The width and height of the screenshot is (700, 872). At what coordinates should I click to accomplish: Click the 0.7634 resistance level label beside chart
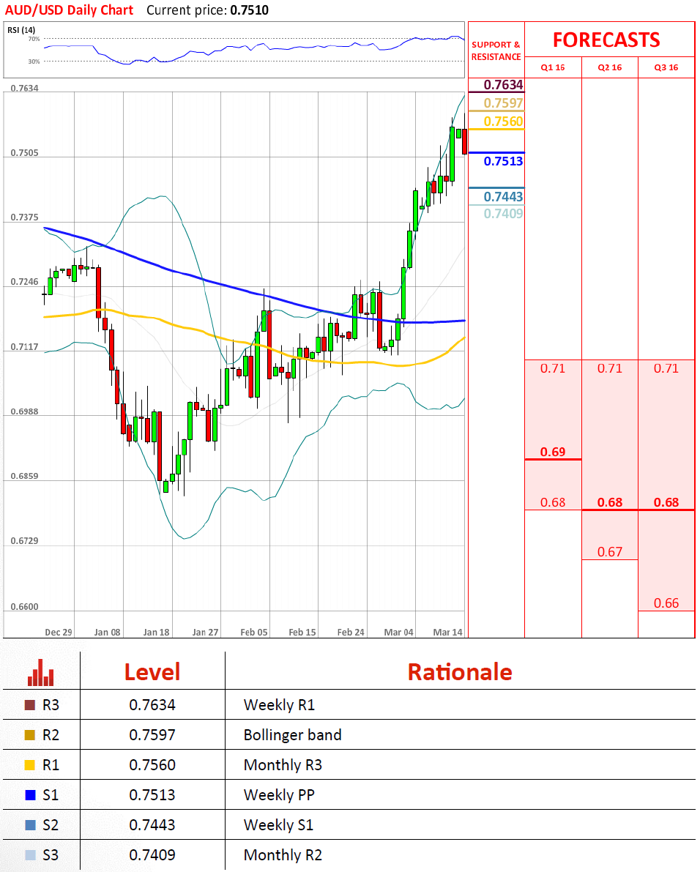click(x=503, y=84)
